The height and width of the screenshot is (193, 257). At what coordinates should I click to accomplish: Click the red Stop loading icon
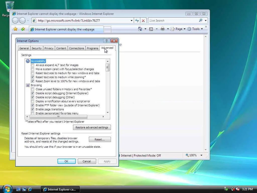click(143, 21)
